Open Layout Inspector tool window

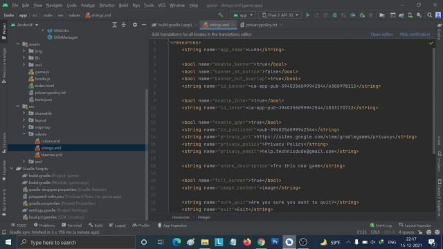click(x=415, y=225)
